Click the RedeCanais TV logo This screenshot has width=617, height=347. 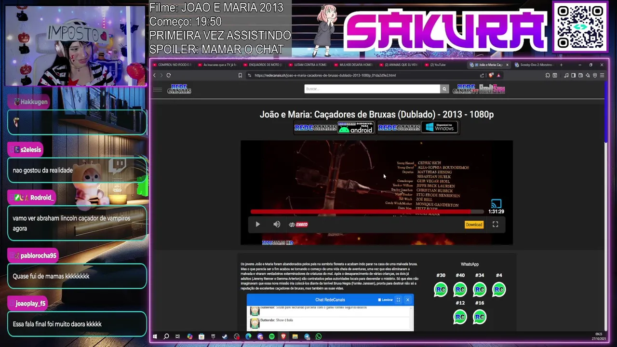click(466, 89)
